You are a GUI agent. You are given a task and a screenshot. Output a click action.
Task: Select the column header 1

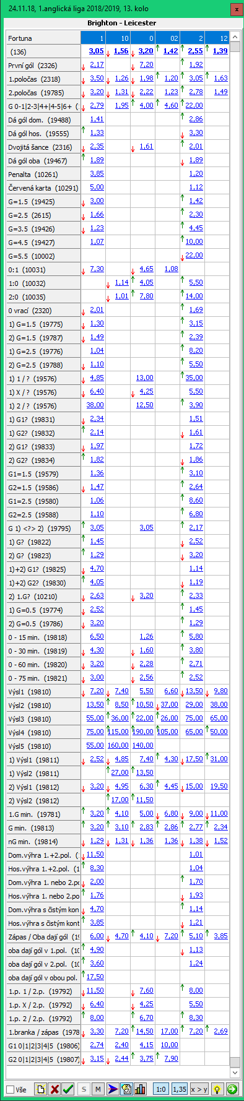pos(93,38)
